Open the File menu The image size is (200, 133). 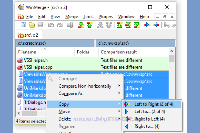30,17
